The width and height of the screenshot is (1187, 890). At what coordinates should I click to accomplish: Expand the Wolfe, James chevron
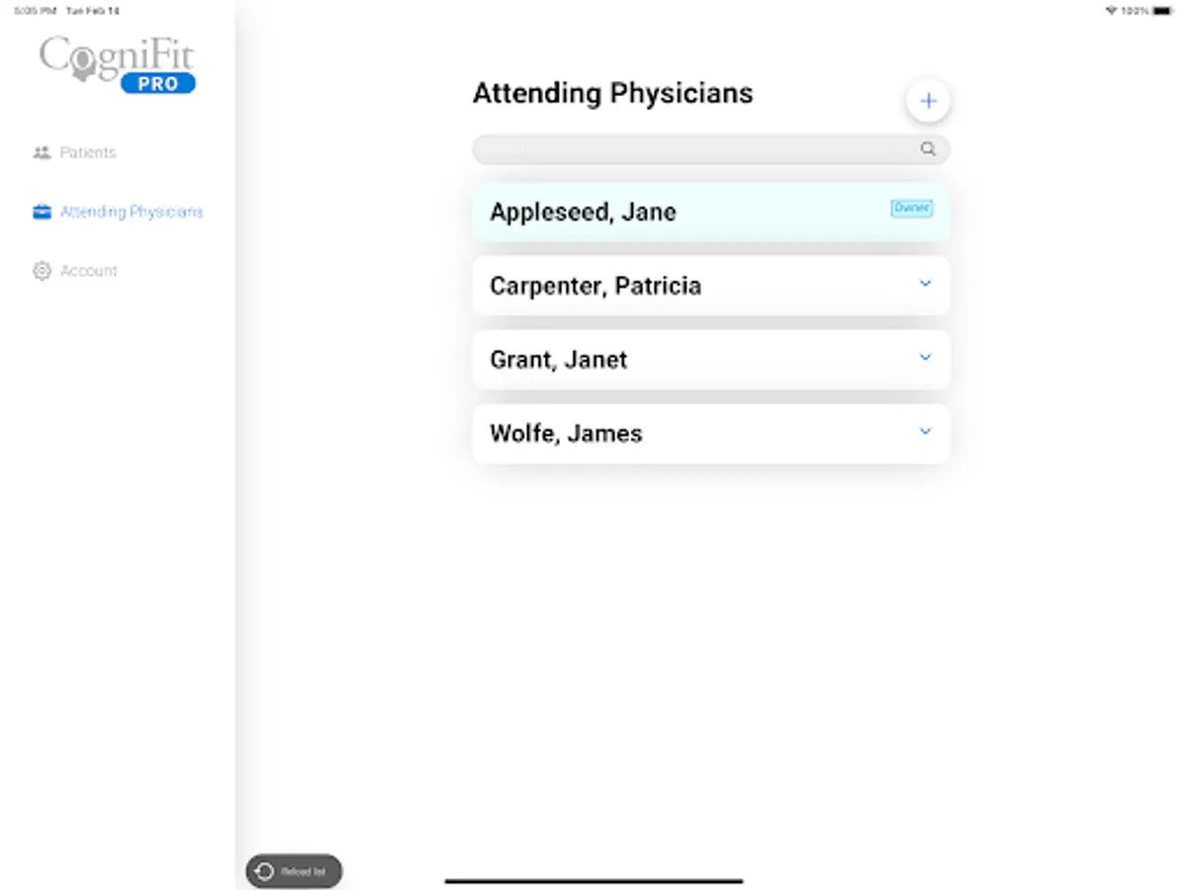tap(925, 431)
